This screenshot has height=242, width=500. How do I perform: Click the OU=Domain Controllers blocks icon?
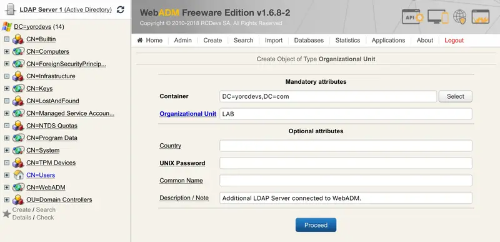coord(18,199)
